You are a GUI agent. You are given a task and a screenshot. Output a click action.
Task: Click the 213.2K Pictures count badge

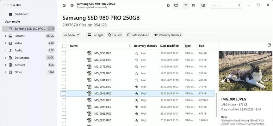tap(50, 36)
